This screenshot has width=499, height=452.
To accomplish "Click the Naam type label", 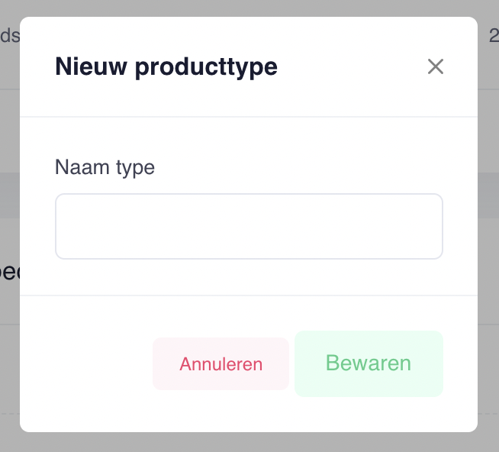I will click(x=105, y=167).
